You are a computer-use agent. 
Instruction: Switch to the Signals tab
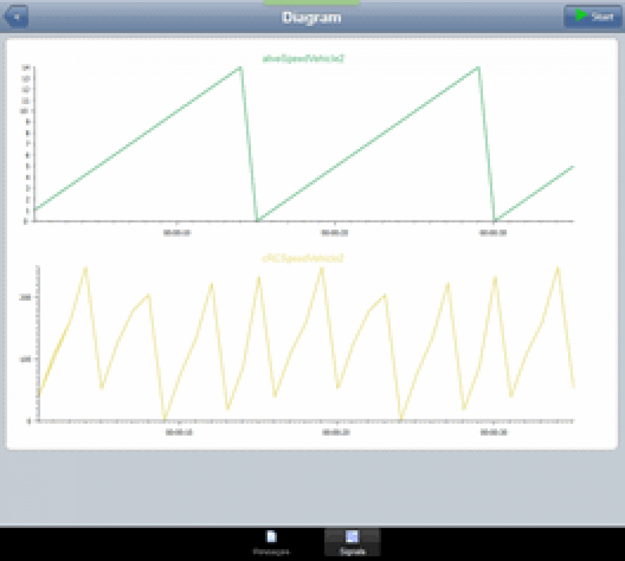point(352,542)
